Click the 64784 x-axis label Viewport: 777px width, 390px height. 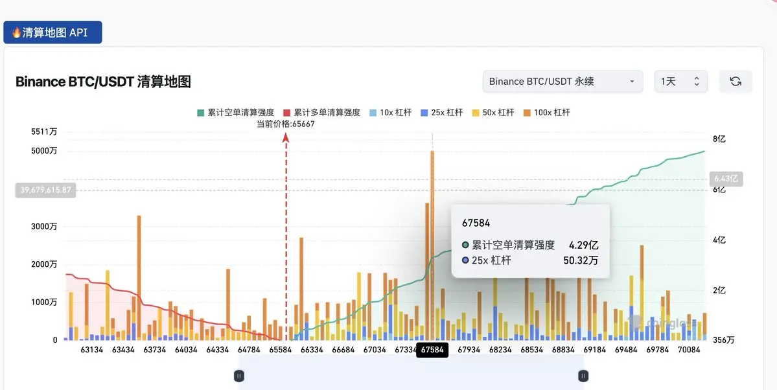pyautogui.click(x=249, y=350)
